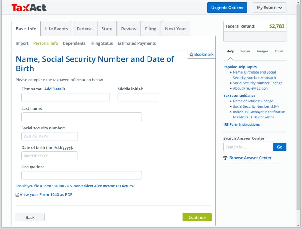Click the PDF icon beside View Form 1040

point(17,195)
